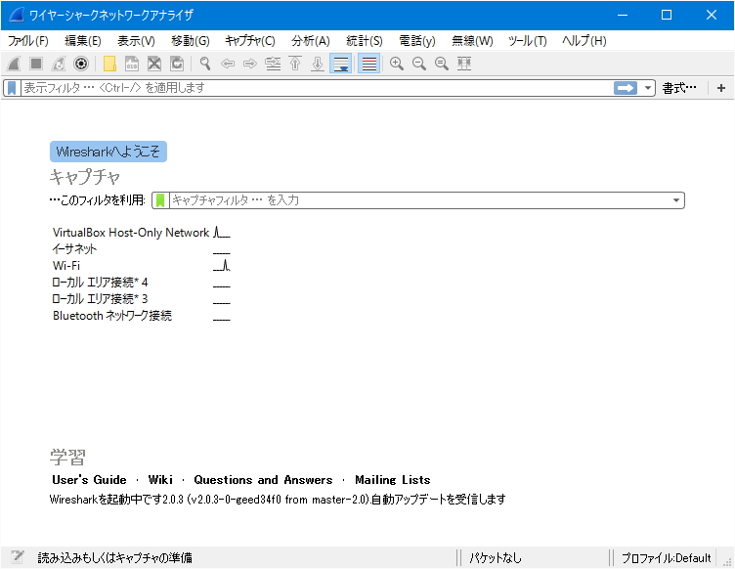This screenshot has width=735, height=569.
Task: Open the ツール(T) menu
Action: [x=528, y=41]
